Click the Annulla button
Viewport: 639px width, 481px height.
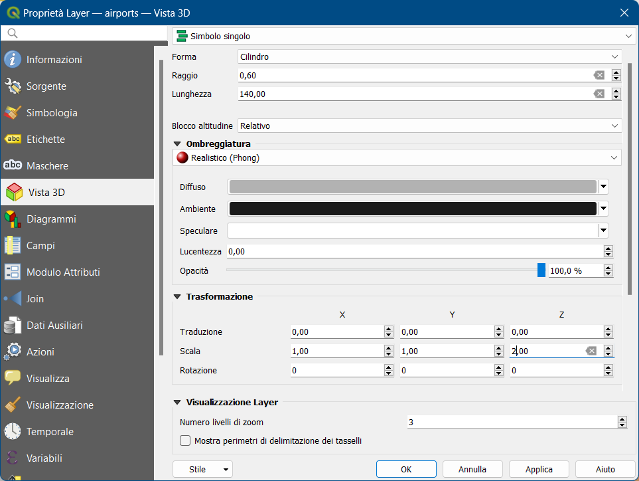(472, 469)
